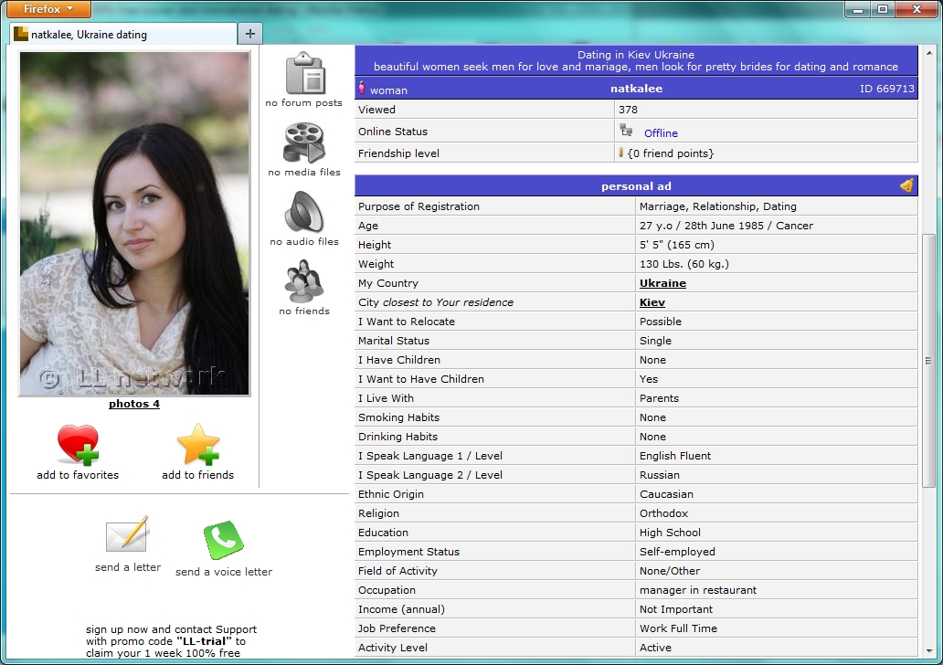This screenshot has width=943, height=665.
Task: Click the envelope send a letter icon
Action: point(128,534)
